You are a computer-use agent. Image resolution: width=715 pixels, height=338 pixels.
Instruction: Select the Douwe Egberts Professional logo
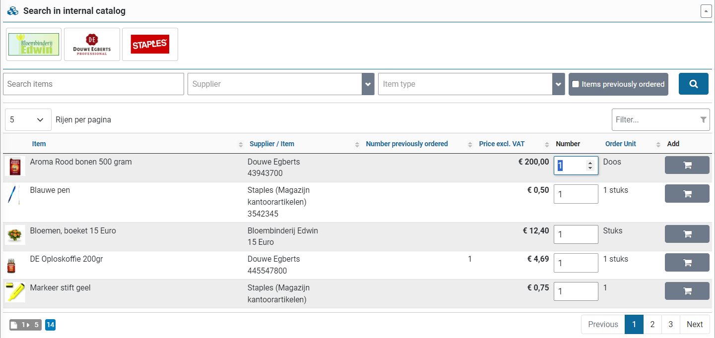click(x=92, y=45)
